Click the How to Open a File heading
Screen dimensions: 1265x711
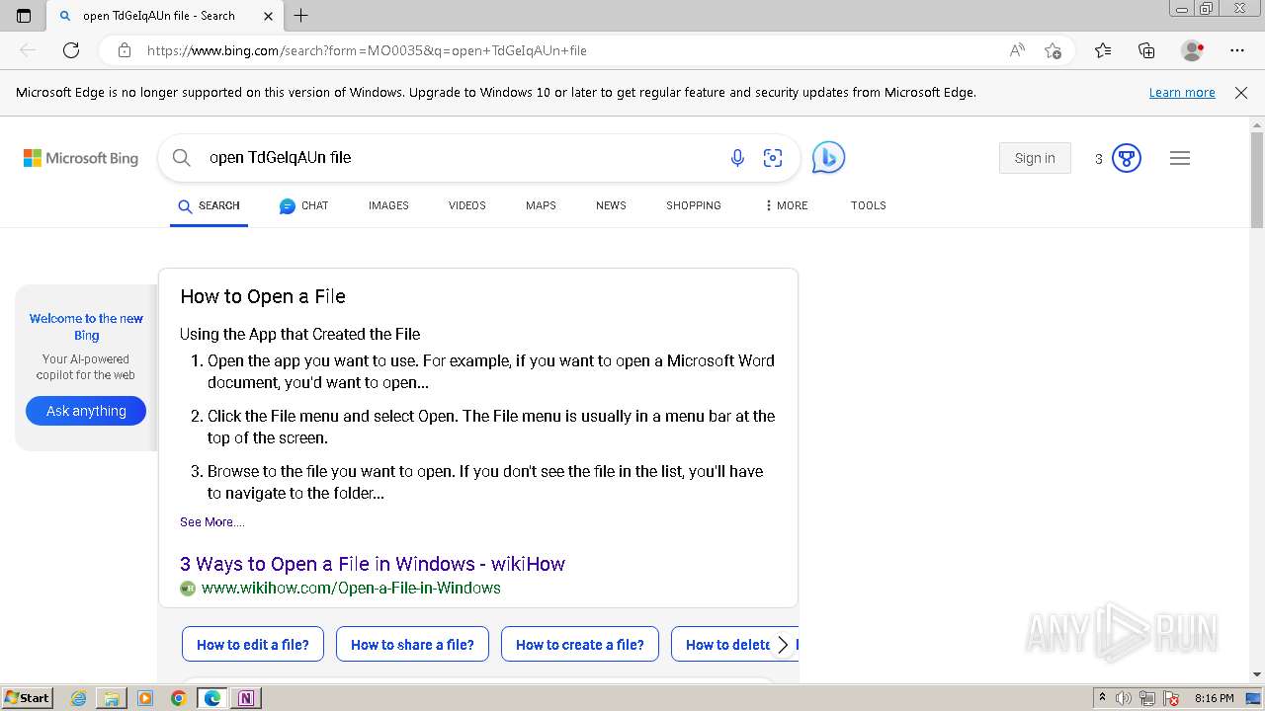click(x=263, y=296)
